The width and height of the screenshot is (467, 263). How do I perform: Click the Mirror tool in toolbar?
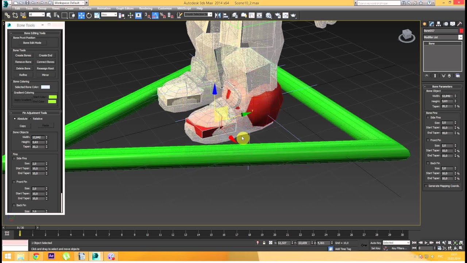218,15
